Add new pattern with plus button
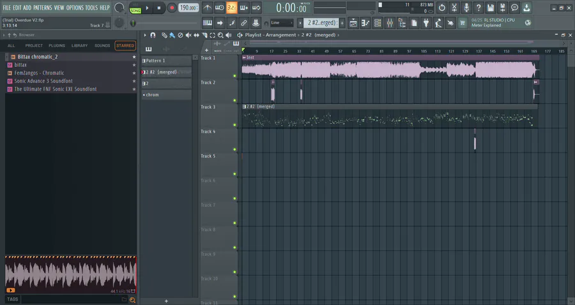The width and height of the screenshot is (575, 305). click(x=342, y=23)
